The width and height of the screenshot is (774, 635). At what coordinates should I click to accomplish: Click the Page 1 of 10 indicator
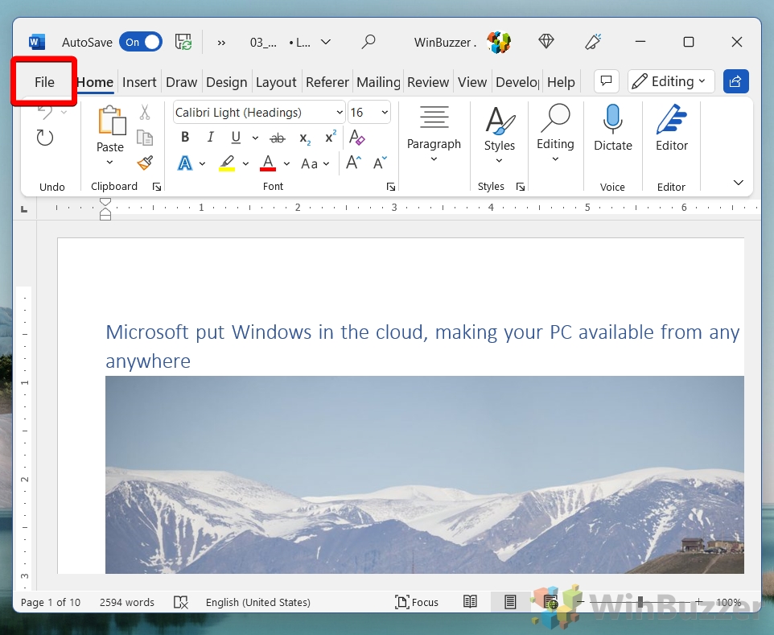[51, 603]
